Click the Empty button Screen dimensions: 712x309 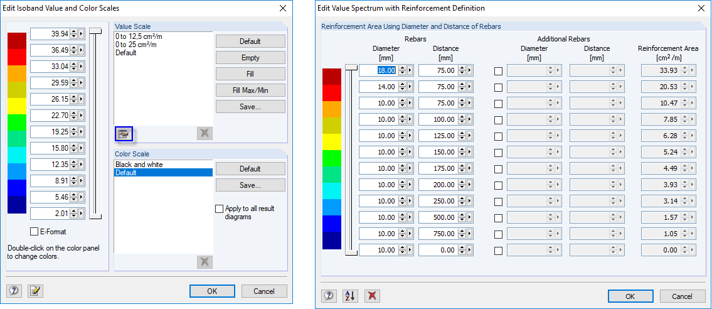pos(250,58)
